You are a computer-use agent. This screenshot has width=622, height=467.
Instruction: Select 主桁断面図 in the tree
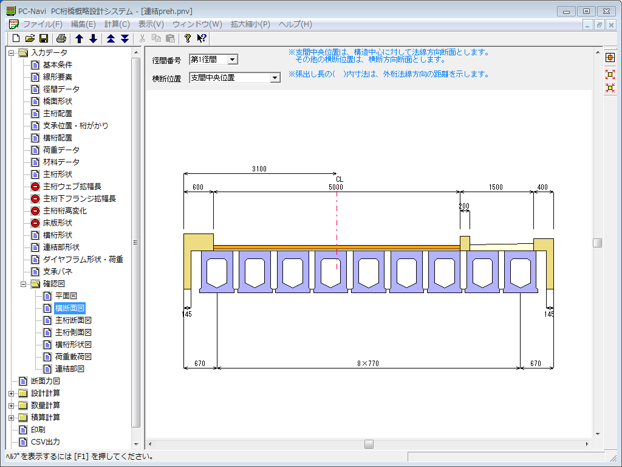(73, 320)
